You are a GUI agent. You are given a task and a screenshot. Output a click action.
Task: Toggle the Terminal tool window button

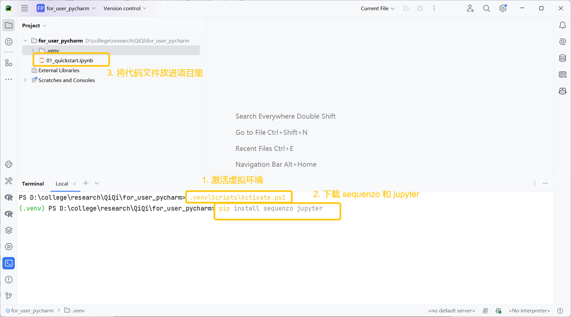pyautogui.click(x=8, y=263)
